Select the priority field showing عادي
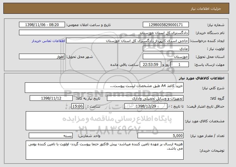Viewport: 236px width, 167px height. [166, 49]
